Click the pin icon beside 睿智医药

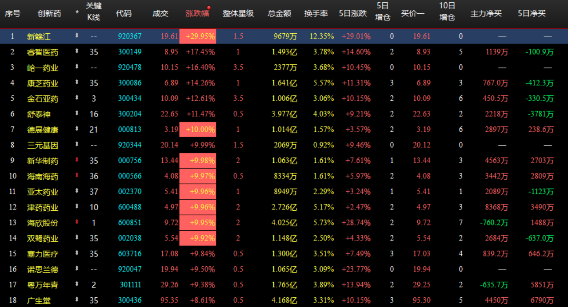[x=77, y=51]
